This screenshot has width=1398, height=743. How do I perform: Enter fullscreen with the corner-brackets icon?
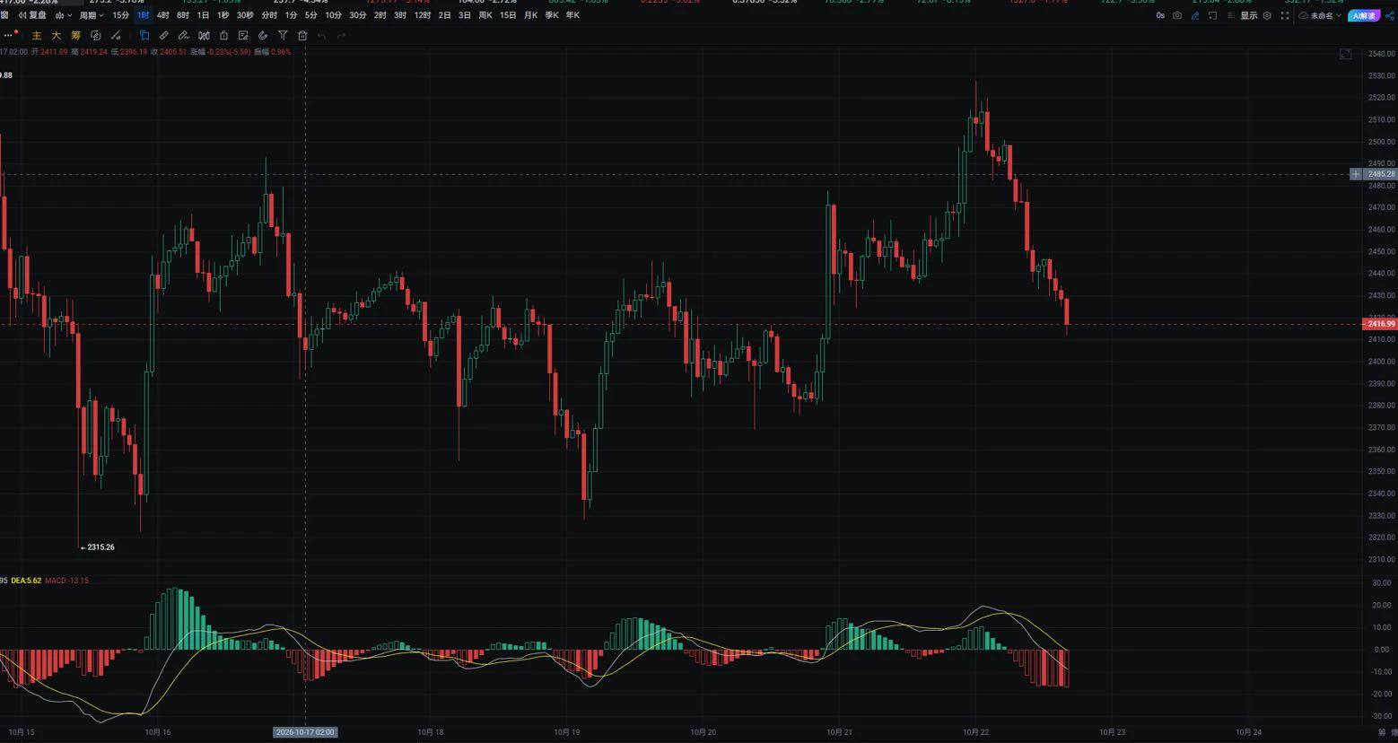pos(1285,15)
